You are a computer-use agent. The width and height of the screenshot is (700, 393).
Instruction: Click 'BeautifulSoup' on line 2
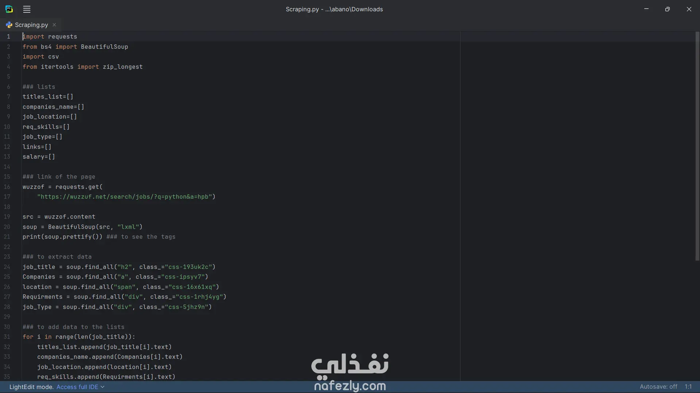point(104,47)
